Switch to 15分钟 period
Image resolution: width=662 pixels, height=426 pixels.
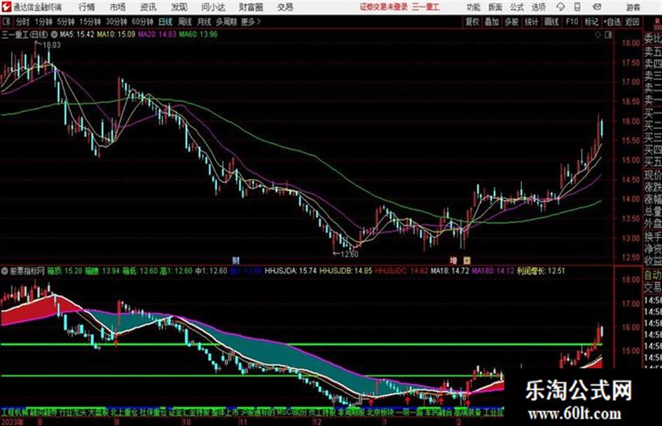[x=90, y=22]
